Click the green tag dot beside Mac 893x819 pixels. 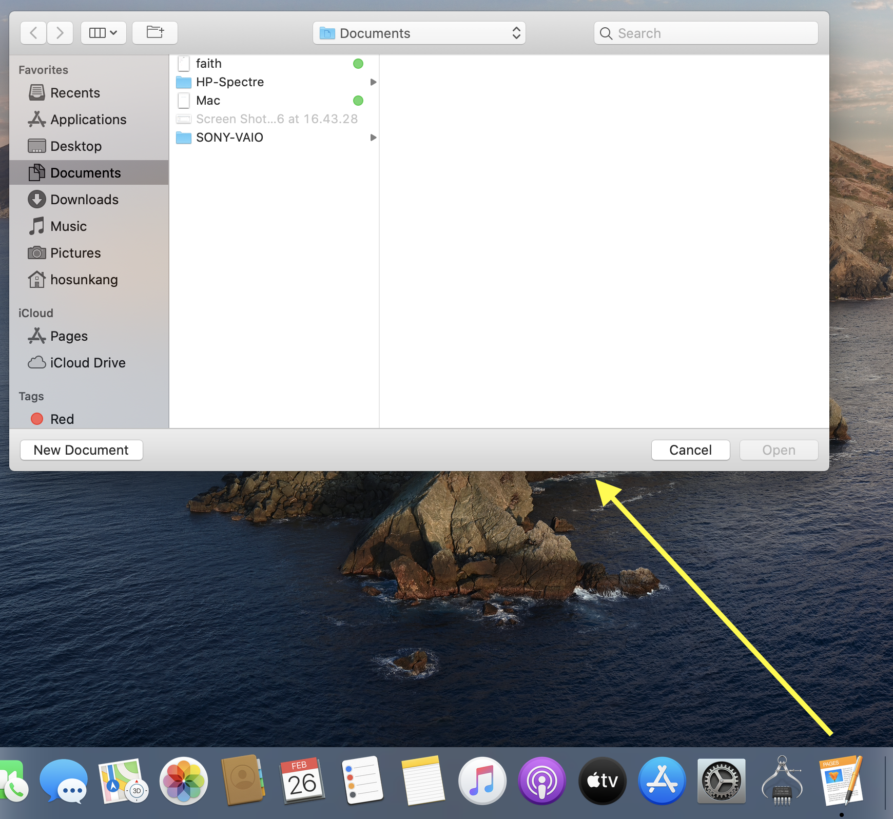point(358,101)
